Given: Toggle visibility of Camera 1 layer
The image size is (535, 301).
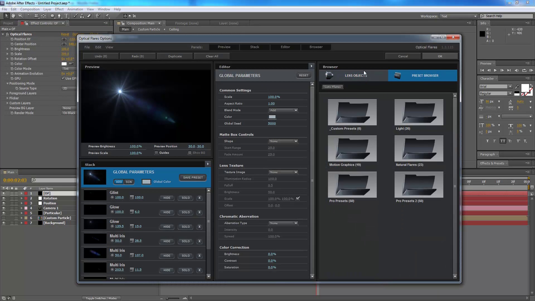Looking at the screenshot, I should (x=4, y=208).
